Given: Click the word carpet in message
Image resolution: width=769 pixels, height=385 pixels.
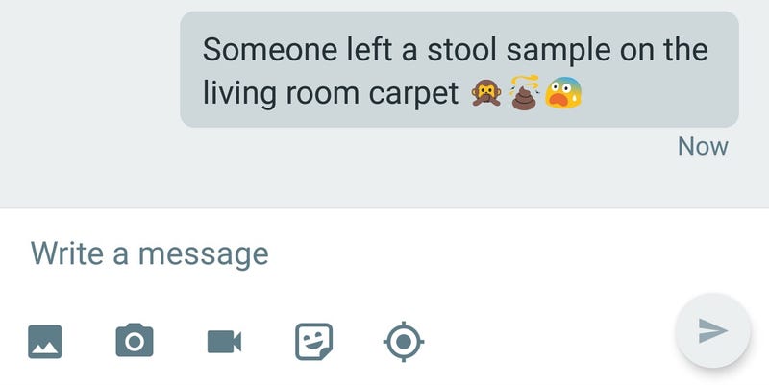Looking at the screenshot, I should coord(413,94).
